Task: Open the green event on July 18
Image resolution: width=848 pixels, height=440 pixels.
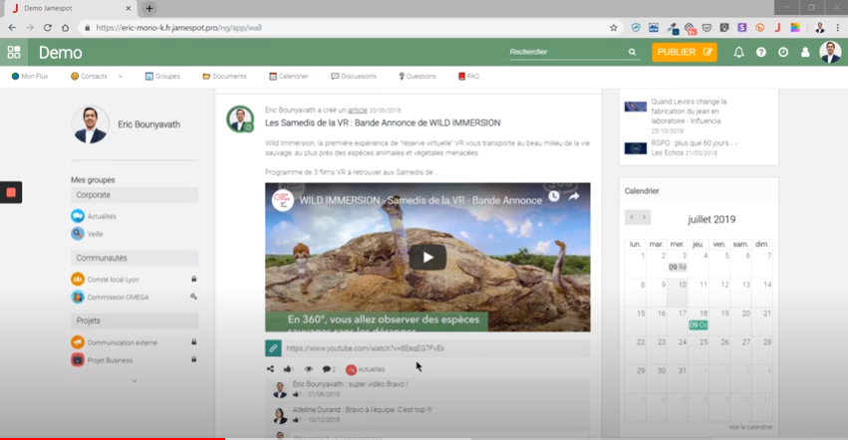Action: click(699, 325)
